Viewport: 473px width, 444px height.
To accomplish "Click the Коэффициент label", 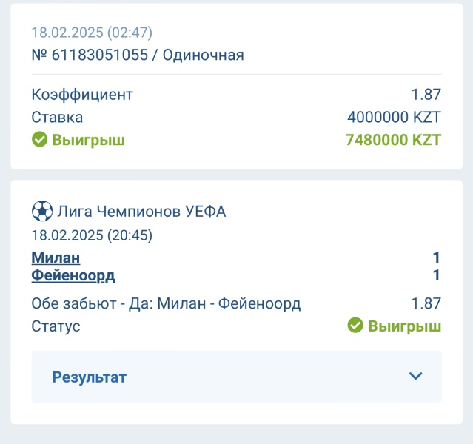I will pyautogui.click(x=82, y=95).
